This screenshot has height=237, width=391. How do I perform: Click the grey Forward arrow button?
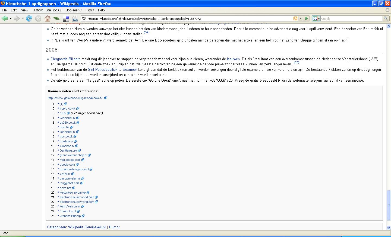(x=17, y=18)
